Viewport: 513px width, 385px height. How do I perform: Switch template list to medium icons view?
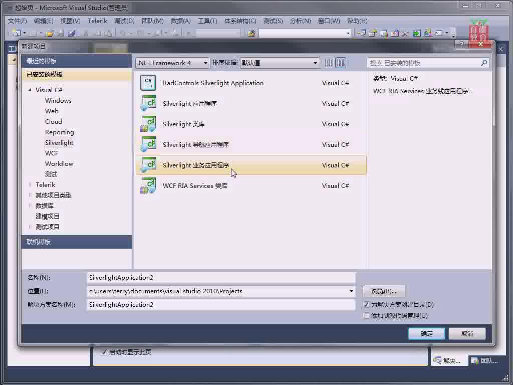point(340,63)
